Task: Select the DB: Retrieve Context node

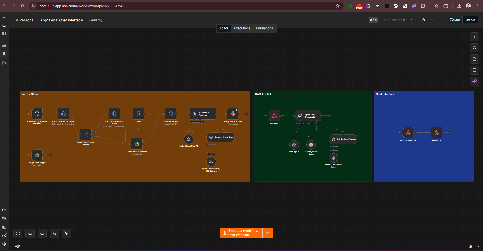Action: click(x=343, y=139)
